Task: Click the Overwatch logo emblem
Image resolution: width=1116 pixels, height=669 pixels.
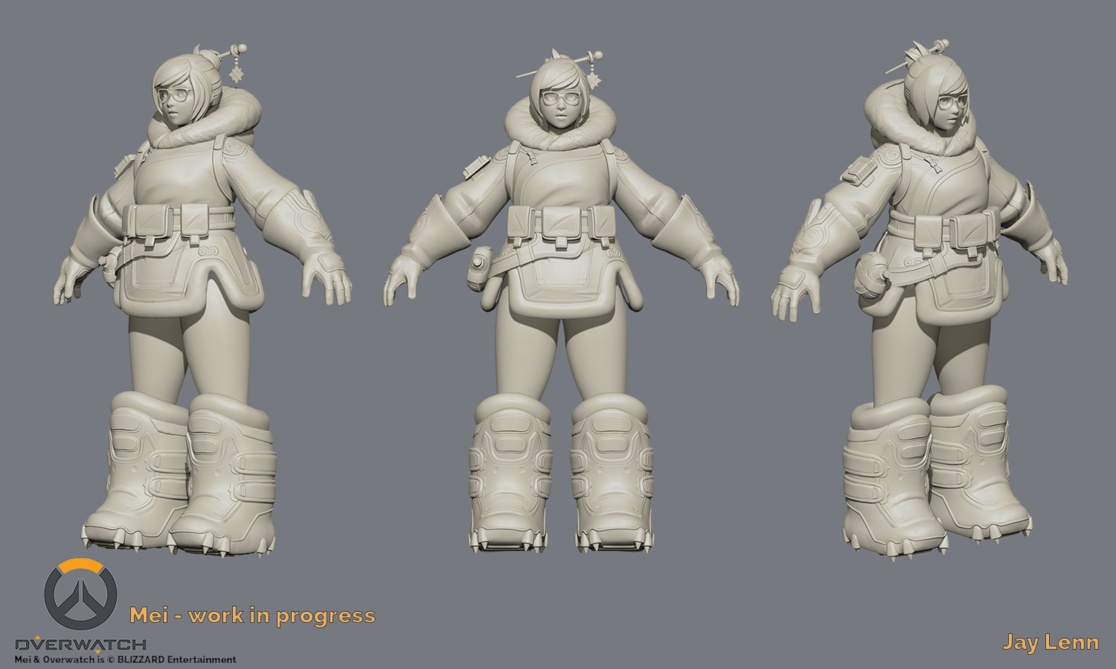Action: click(x=80, y=595)
